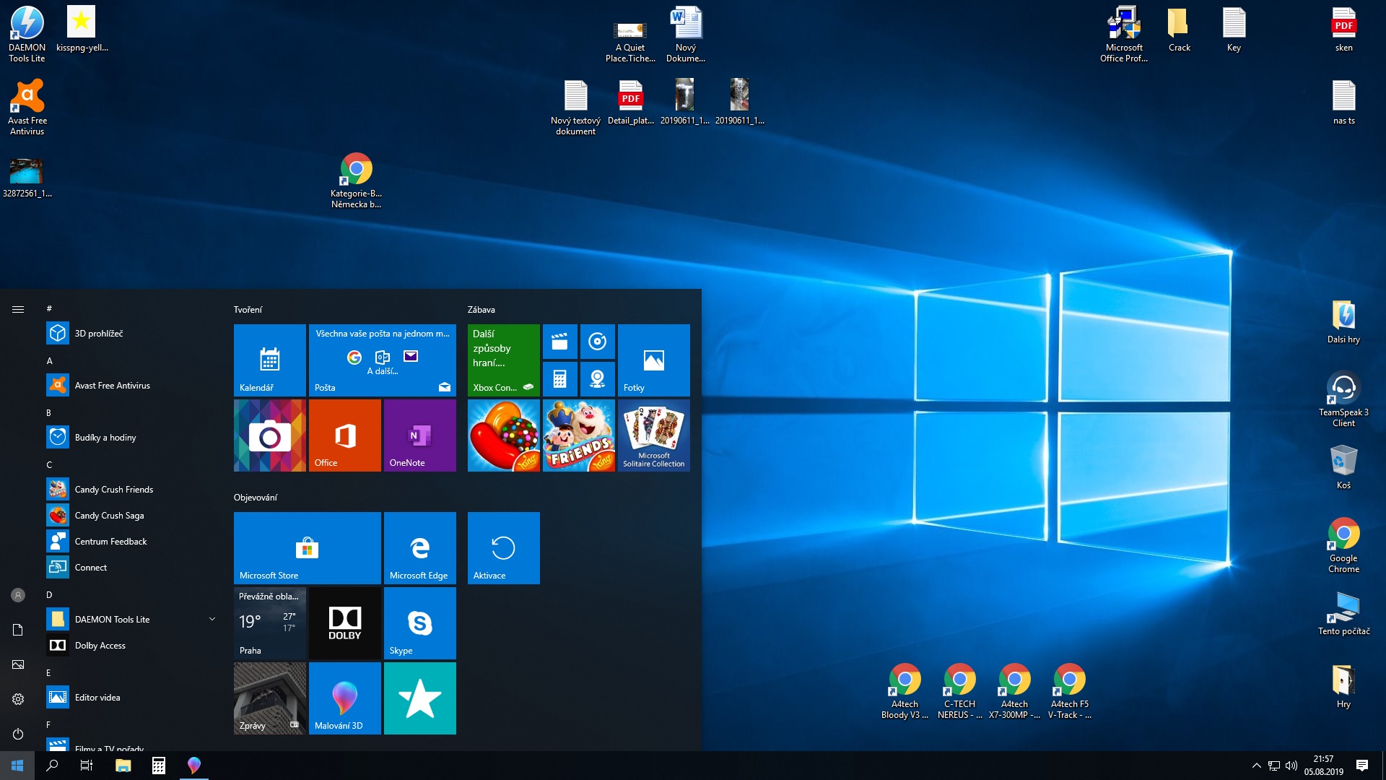Select Budíky a hodiny in app list
The width and height of the screenshot is (1386, 780).
tap(105, 438)
